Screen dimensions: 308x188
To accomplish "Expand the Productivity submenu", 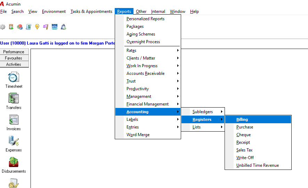I will [x=148, y=89].
